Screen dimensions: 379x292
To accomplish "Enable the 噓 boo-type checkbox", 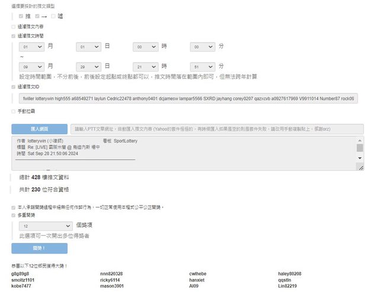I will pos(53,16).
